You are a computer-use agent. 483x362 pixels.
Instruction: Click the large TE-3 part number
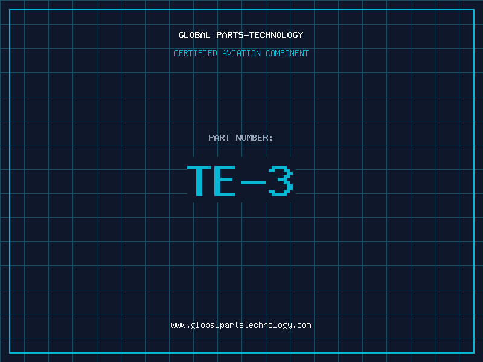click(x=240, y=180)
